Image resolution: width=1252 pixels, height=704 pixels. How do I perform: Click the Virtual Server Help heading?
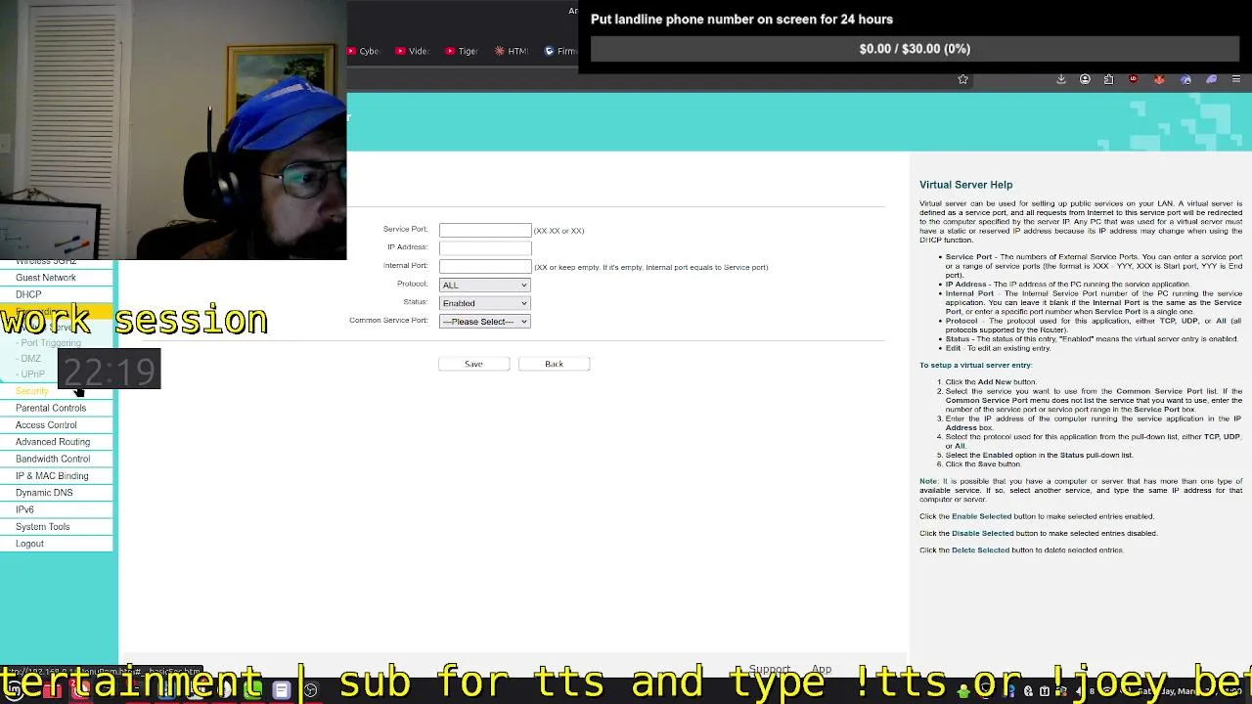click(x=965, y=185)
